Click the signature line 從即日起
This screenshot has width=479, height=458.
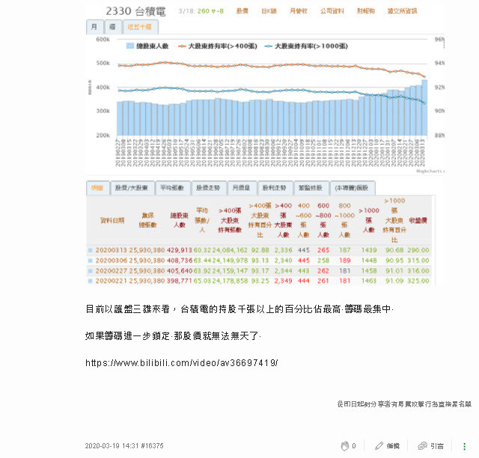(404, 404)
